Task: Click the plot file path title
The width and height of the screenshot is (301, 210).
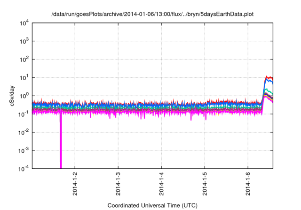Action: click(152, 14)
